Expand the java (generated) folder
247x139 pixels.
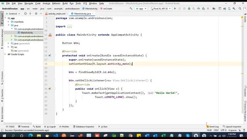coord(8,43)
